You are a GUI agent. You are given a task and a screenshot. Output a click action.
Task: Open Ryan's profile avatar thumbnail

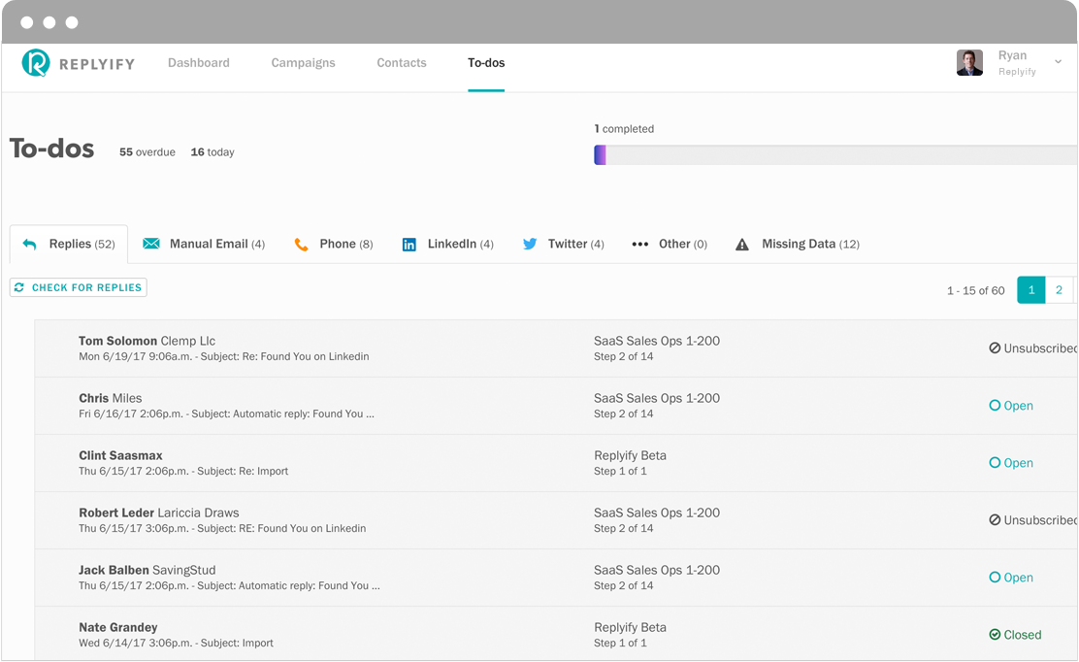pos(969,63)
